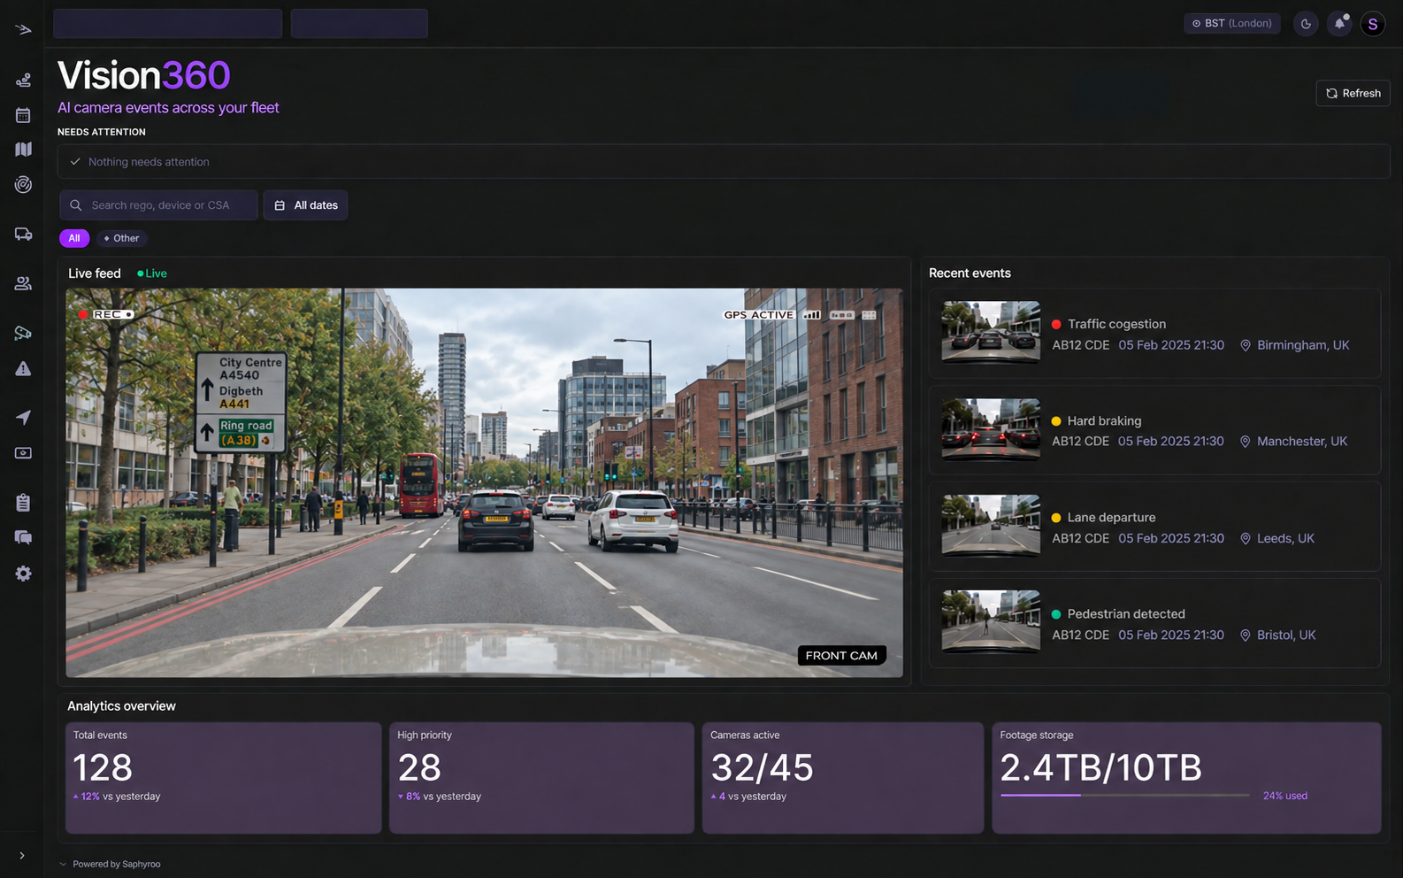Focus the Search rego, device field
This screenshot has width=1403, height=878.
[159, 205]
